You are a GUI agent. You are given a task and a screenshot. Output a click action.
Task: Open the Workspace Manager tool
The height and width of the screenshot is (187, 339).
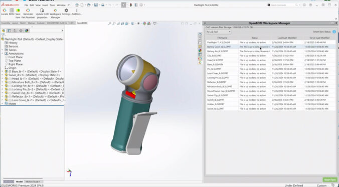(55, 11)
